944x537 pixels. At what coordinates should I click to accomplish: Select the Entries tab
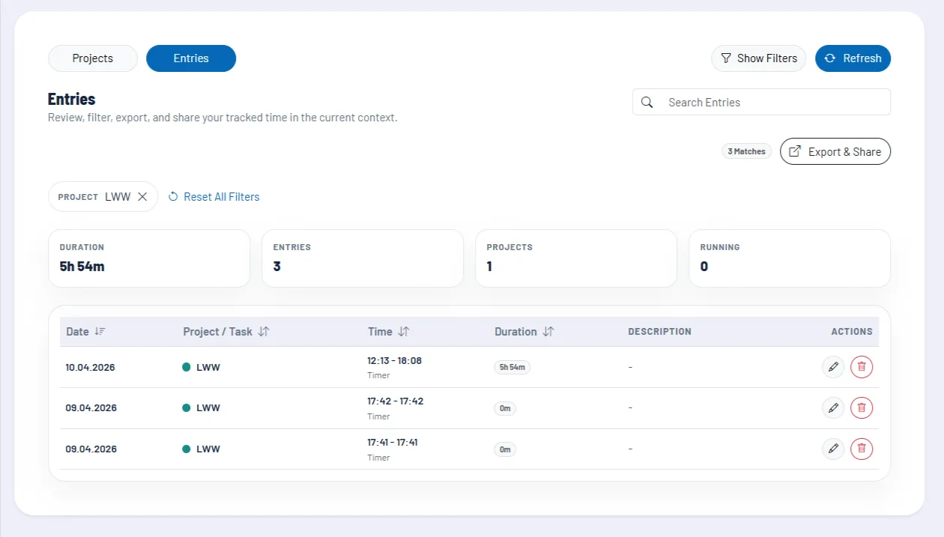tap(191, 58)
